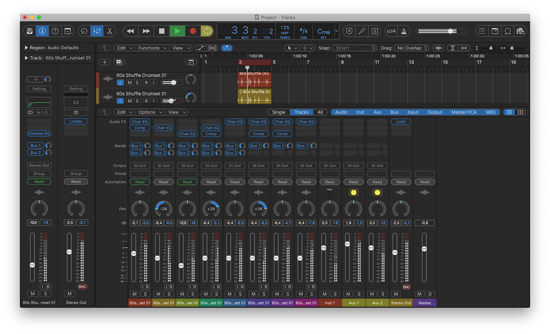
Task: Click the Limit plug-in on Stereo Out strip
Action: (401, 122)
